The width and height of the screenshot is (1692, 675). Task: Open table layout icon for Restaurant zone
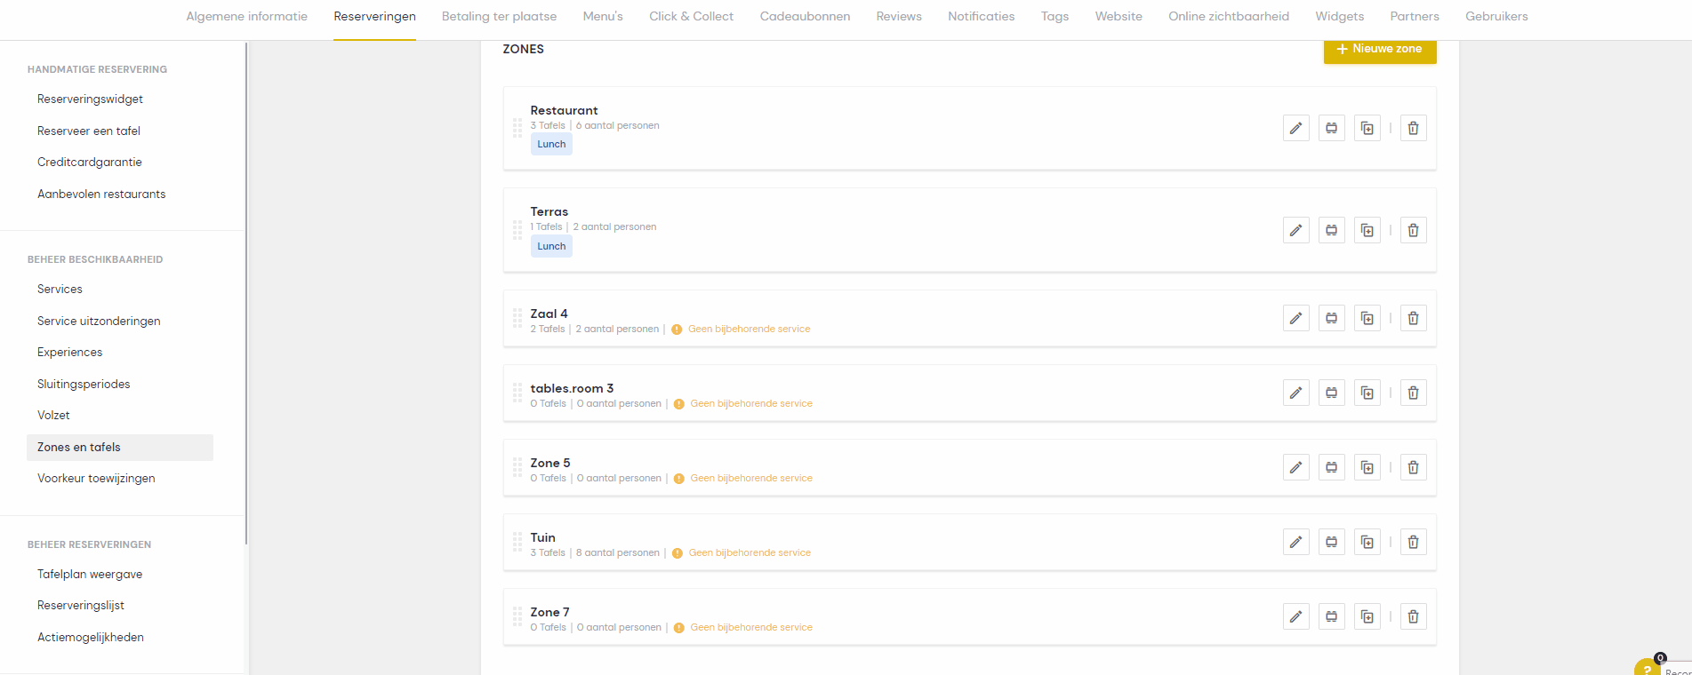coord(1331,128)
